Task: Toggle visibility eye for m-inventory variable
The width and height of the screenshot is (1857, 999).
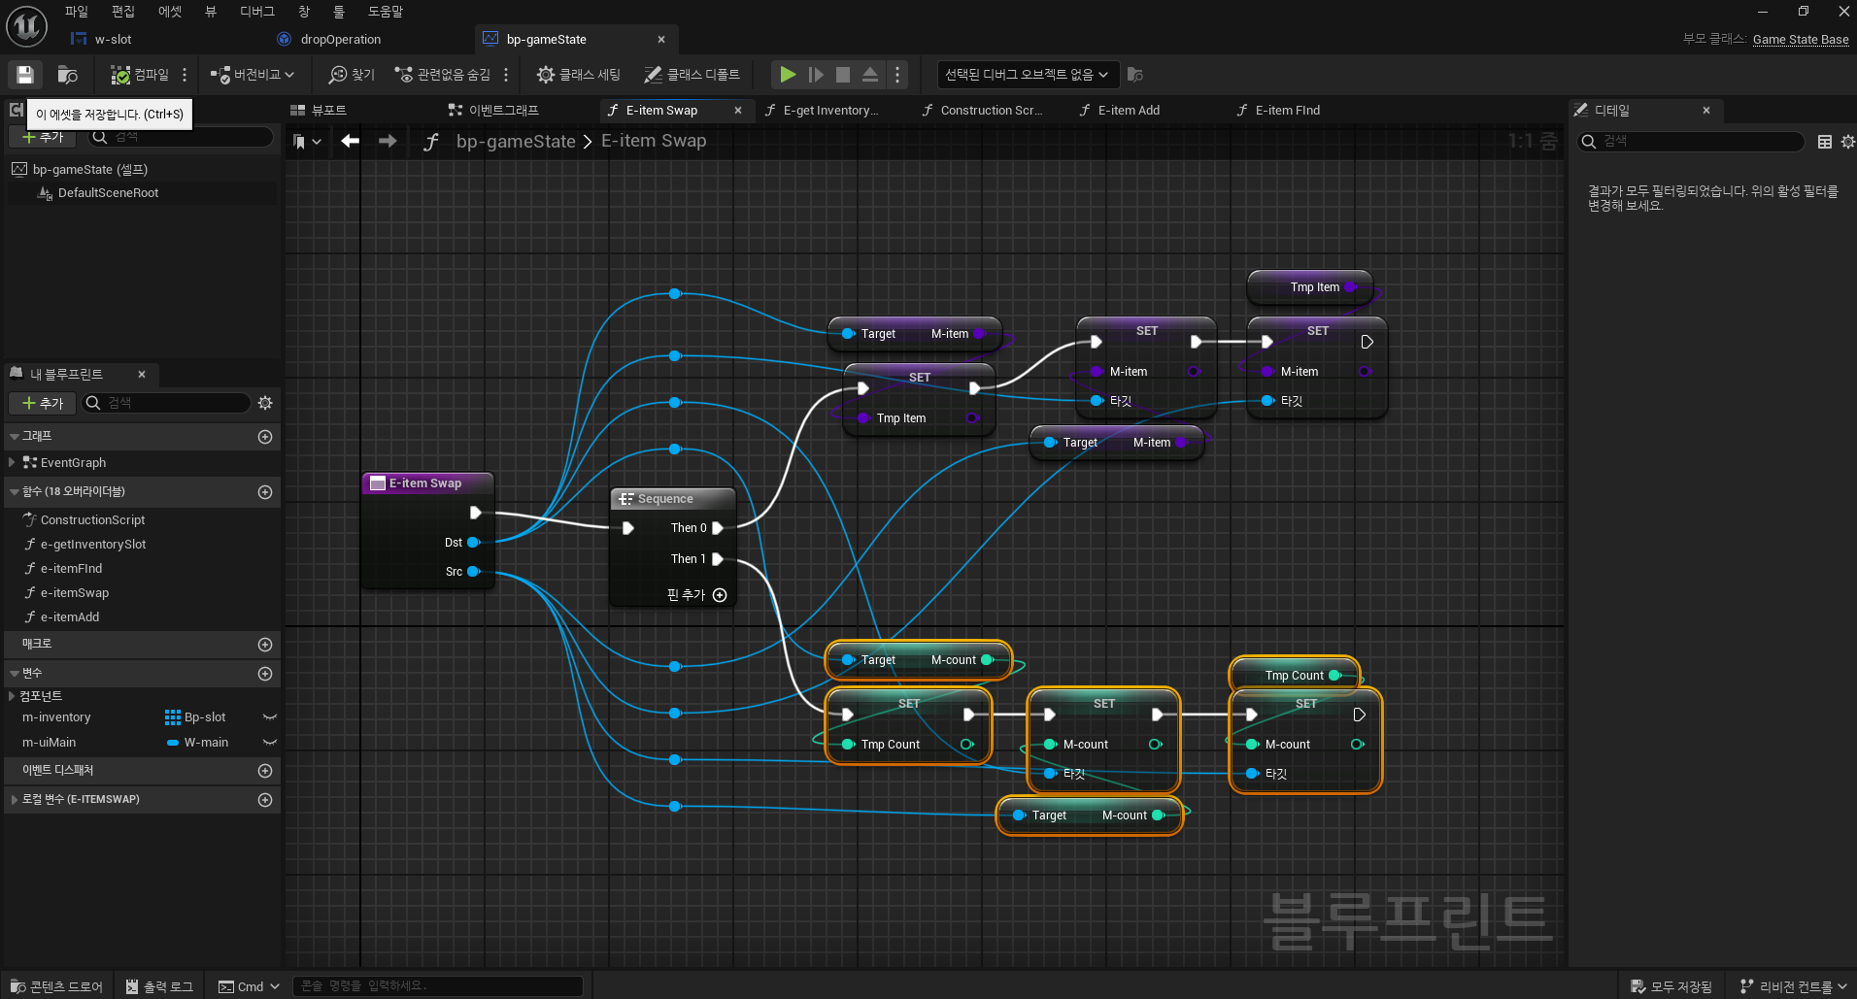Action: point(270,717)
